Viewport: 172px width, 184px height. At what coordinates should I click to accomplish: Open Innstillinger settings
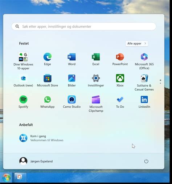tap(96, 80)
